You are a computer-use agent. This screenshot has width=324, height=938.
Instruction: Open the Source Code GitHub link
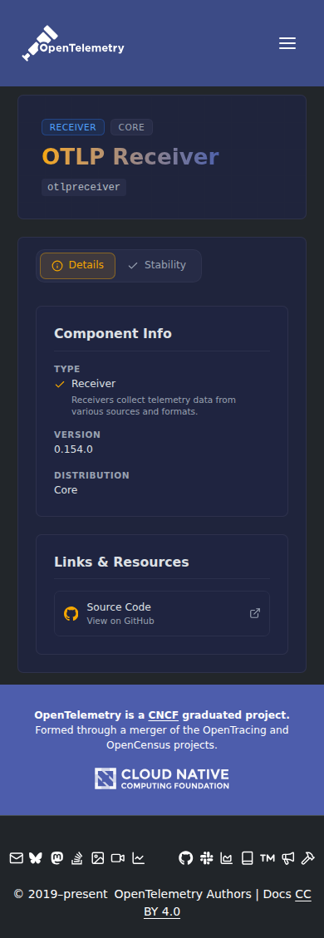162,613
